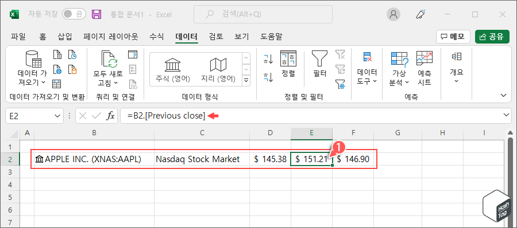The image size is (517, 228).
Task: Open the What-If Analysis (가상 분석) dropdown
Action: [399, 68]
